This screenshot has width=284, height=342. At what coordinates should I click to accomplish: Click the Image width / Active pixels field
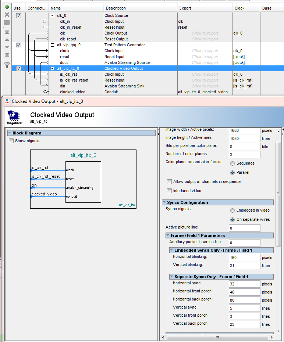[x=245, y=130]
